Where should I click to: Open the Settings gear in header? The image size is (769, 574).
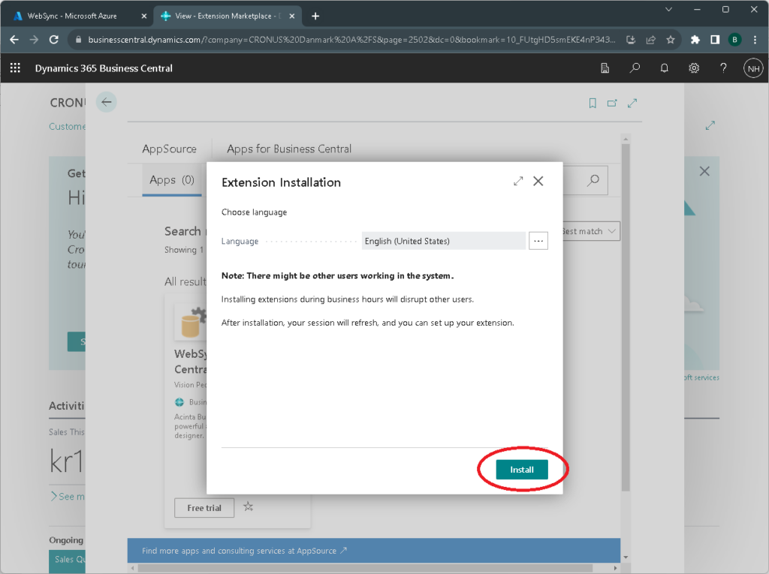click(x=694, y=68)
